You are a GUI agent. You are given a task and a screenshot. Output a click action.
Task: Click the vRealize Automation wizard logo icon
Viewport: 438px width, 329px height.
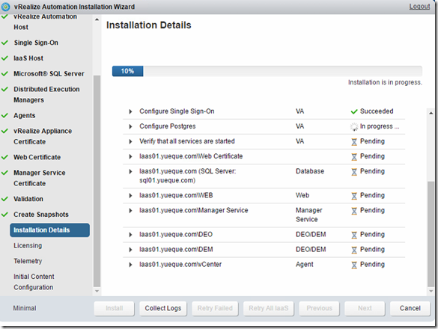click(x=5, y=7)
